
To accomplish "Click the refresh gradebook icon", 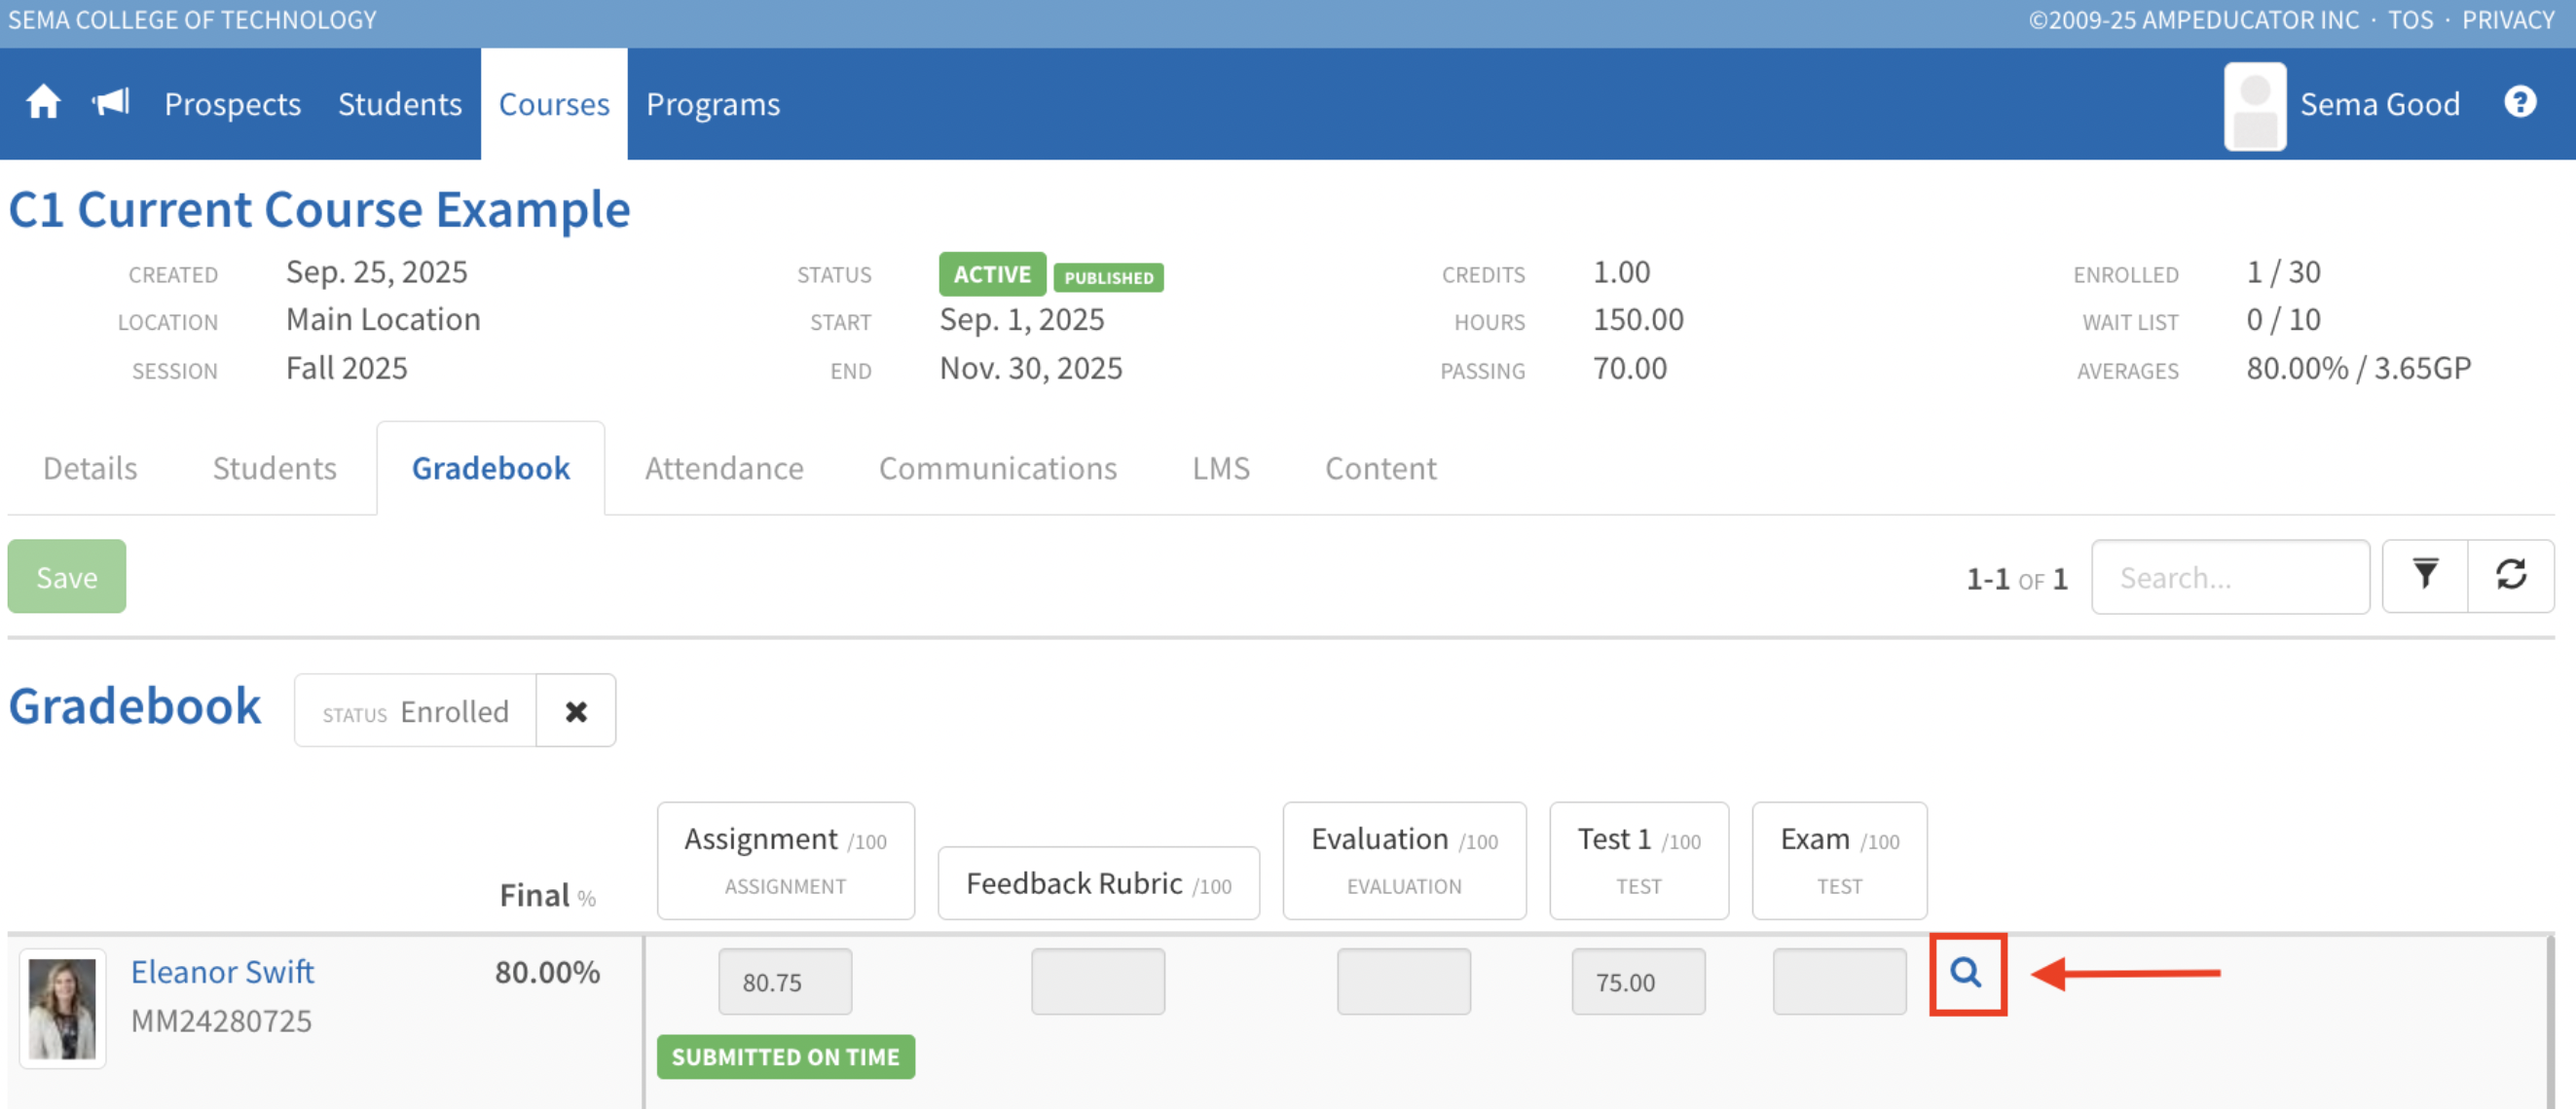I will coord(2510,577).
